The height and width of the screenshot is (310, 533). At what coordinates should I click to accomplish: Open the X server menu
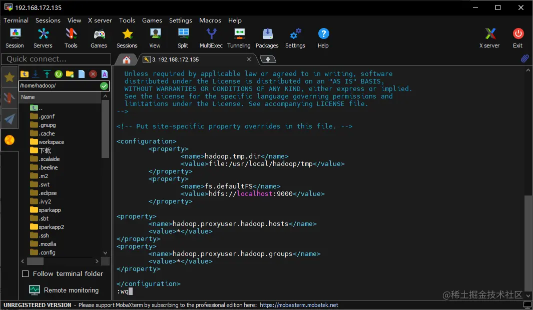point(100,20)
